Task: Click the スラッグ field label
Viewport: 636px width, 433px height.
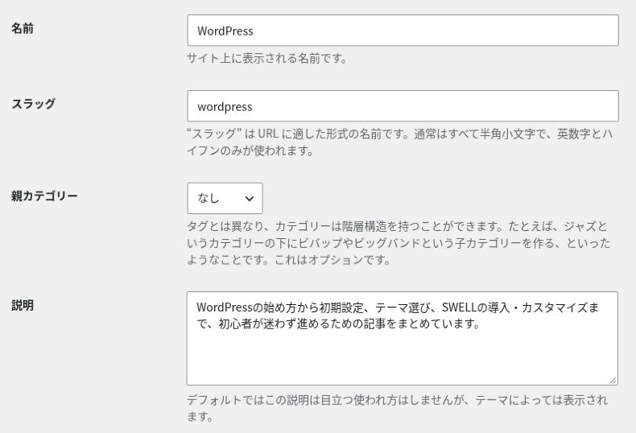Action: tap(33, 104)
